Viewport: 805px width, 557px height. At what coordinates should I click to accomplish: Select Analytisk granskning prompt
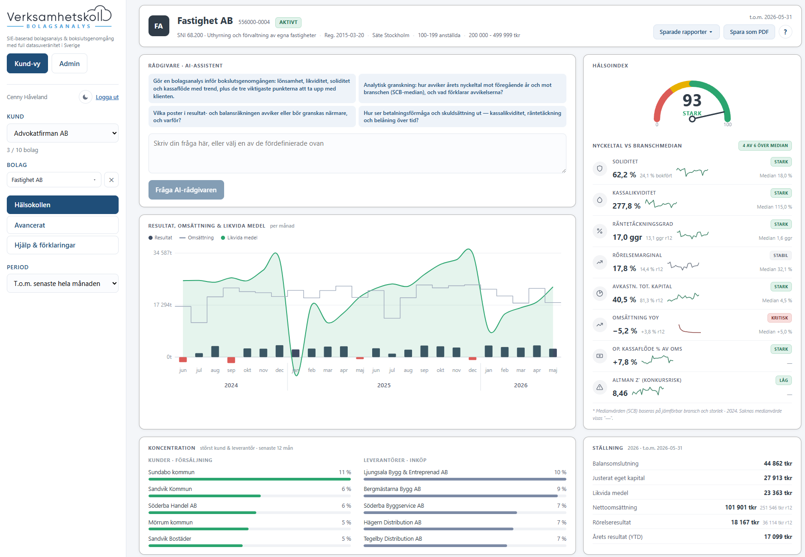click(462, 88)
